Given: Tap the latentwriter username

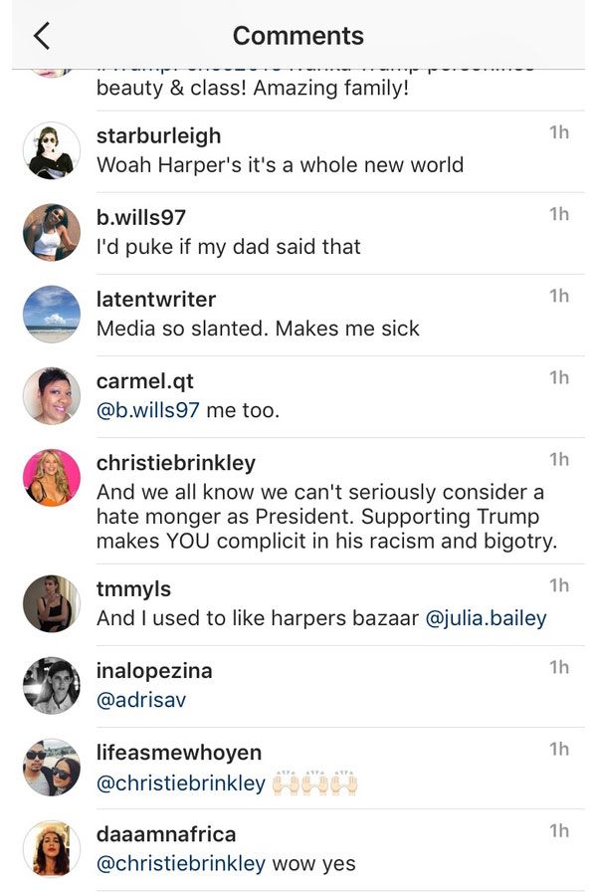Looking at the screenshot, I should click(x=156, y=300).
